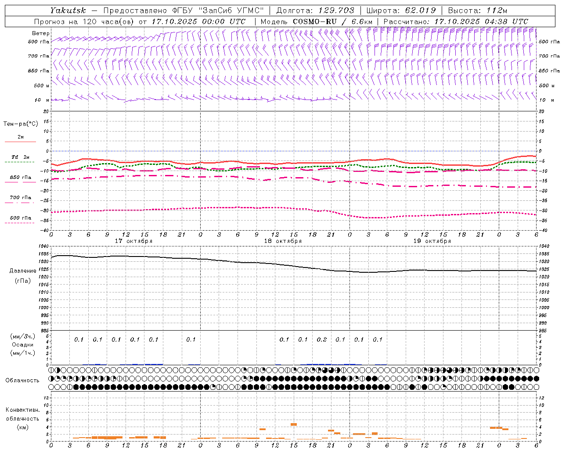Image resolution: width=562 pixels, height=449 pixels.
Task: Click the Давление pressure label
Action: coord(23,271)
